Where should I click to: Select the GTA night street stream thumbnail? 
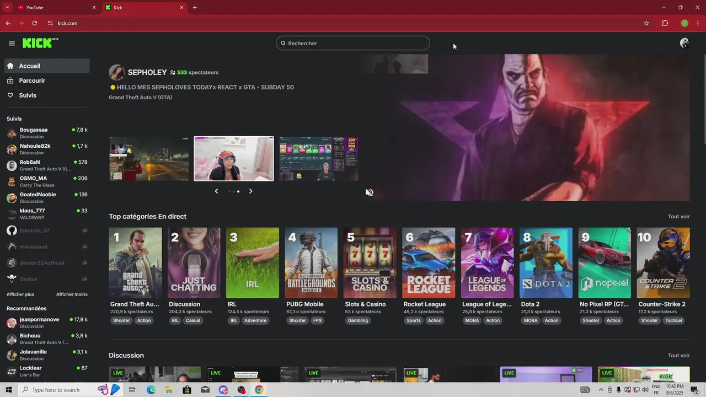149,159
